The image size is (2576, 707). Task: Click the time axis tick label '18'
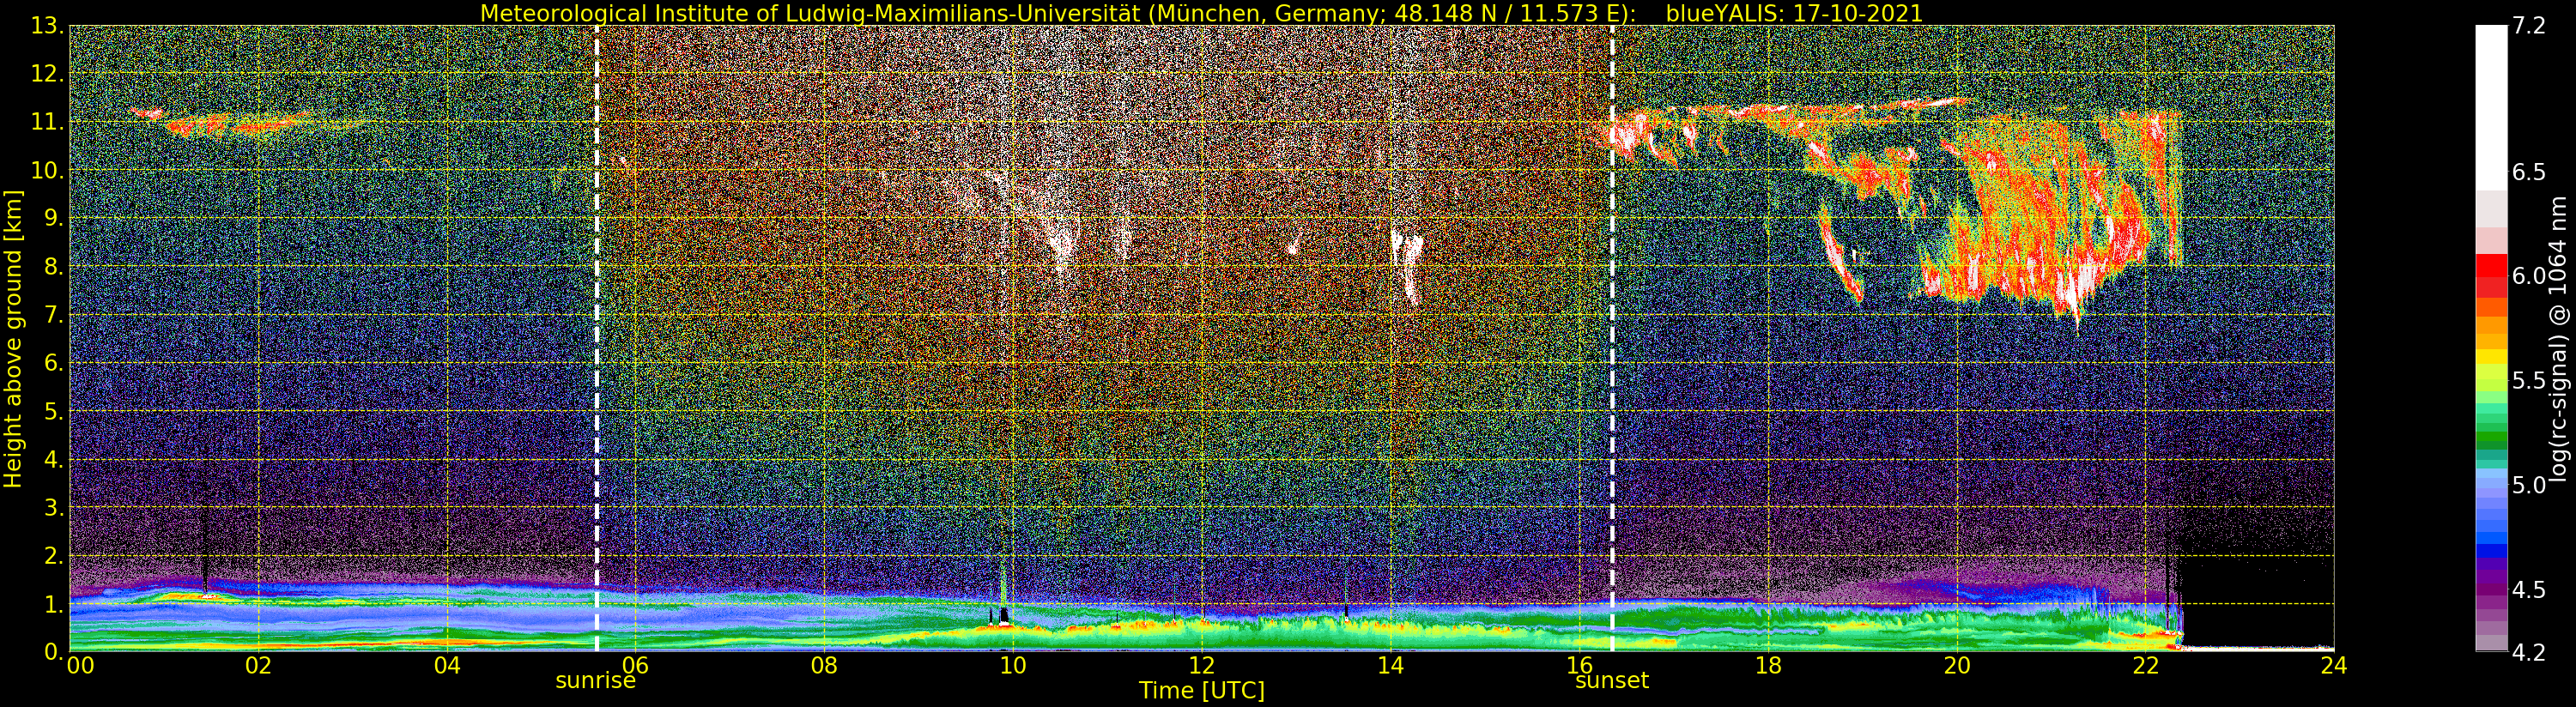point(1768,666)
